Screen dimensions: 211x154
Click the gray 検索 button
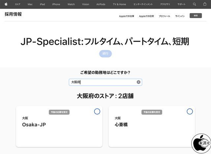click(196, 15)
